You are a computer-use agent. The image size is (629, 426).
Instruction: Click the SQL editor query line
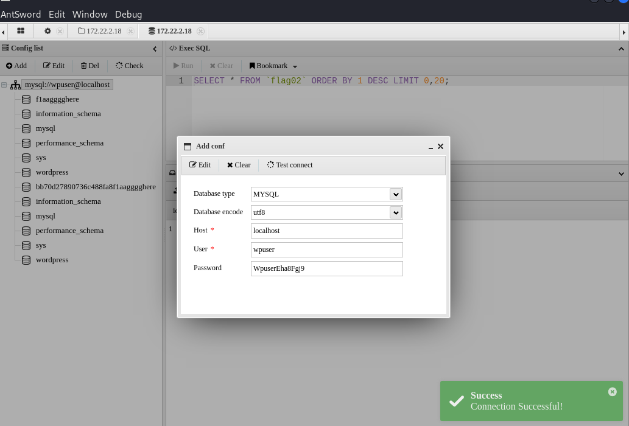tap(321, 80)
